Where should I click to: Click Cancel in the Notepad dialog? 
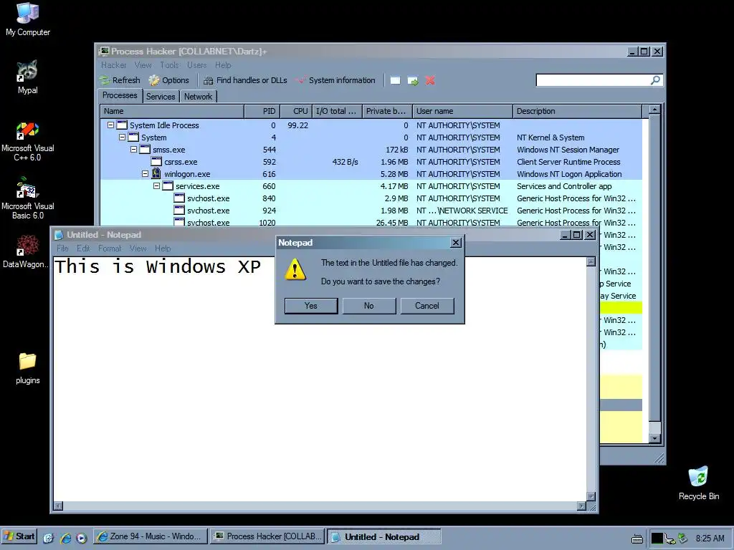427,306
